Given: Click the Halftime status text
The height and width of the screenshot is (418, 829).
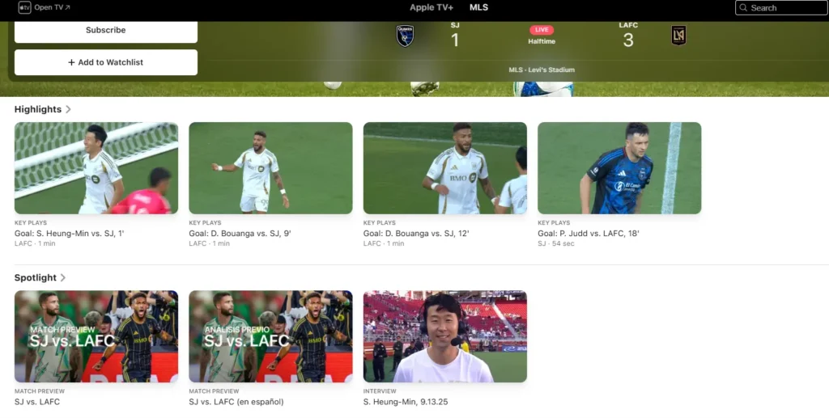Looking at the screenshot, I should (x=542, y=41).
